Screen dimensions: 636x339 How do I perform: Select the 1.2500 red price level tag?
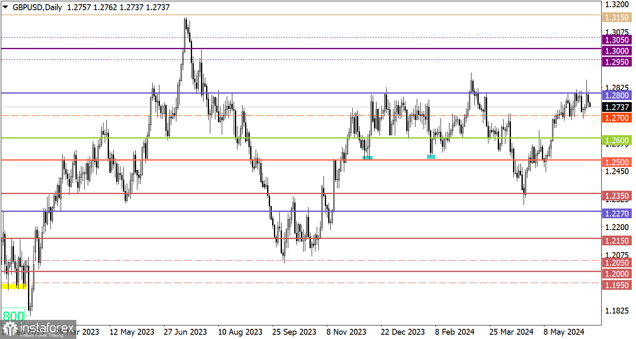(x=617, y=162)
